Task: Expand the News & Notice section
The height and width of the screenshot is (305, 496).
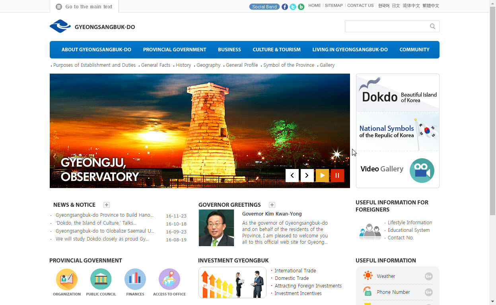Action: click(x=107, y=205)
